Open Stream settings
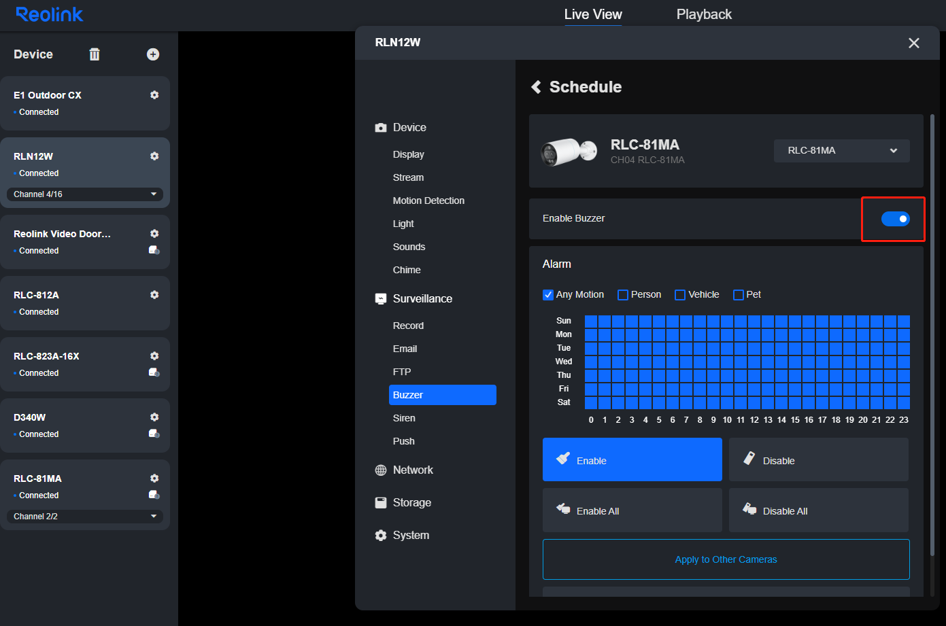 tap(408, 177)
